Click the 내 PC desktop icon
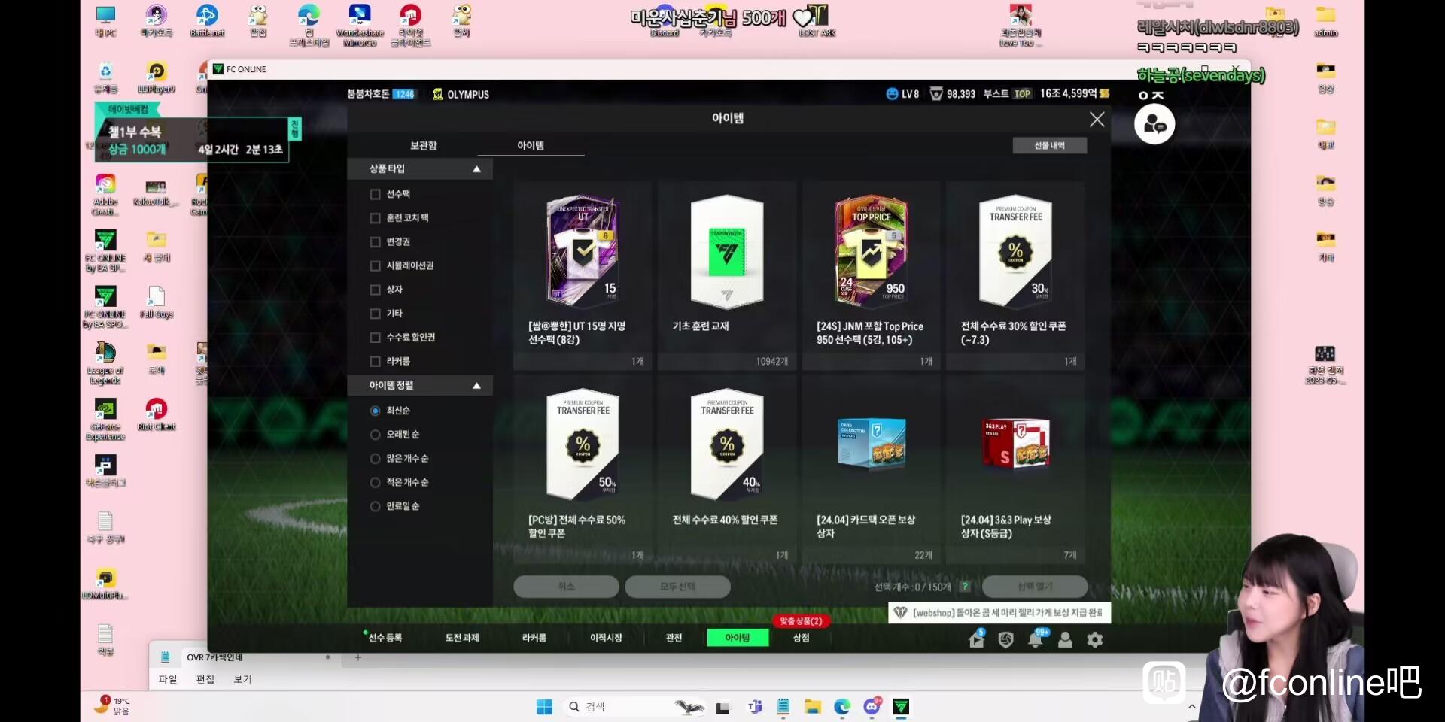Image resolution: width=1445 pixels, height=722 pixels. click(x=106, y=21)
